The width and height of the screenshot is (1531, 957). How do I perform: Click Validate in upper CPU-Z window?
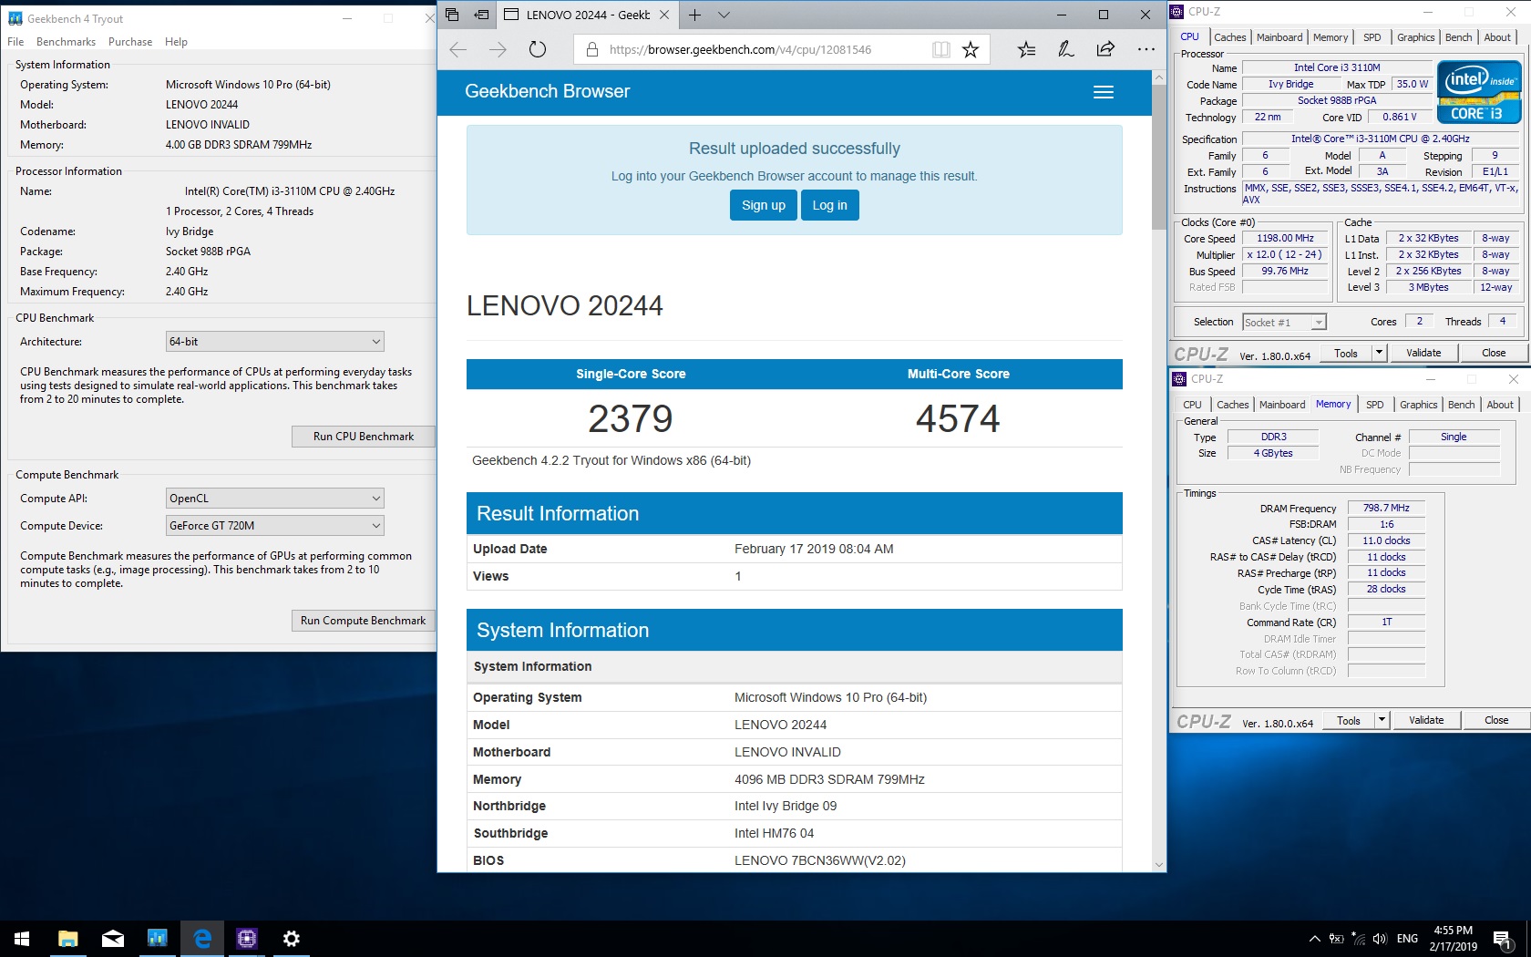[1423, 353]
